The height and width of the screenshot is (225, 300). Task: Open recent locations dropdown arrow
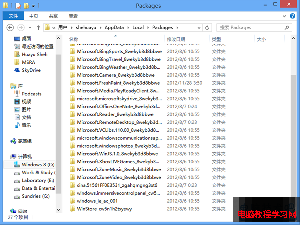click(30, 28)
